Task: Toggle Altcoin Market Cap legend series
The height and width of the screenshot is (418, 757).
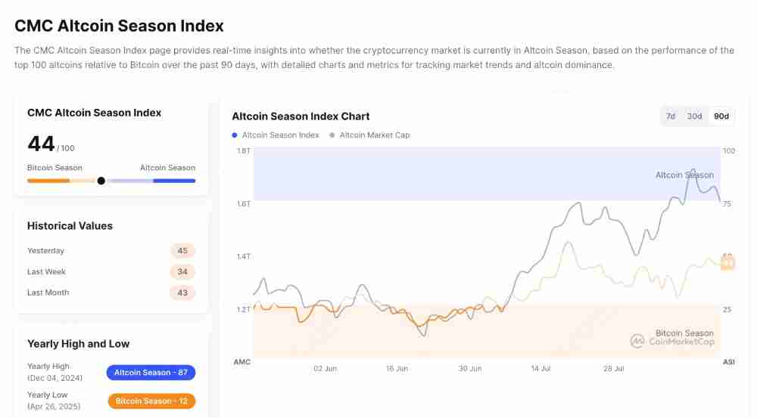Action: tap(374, 135)
